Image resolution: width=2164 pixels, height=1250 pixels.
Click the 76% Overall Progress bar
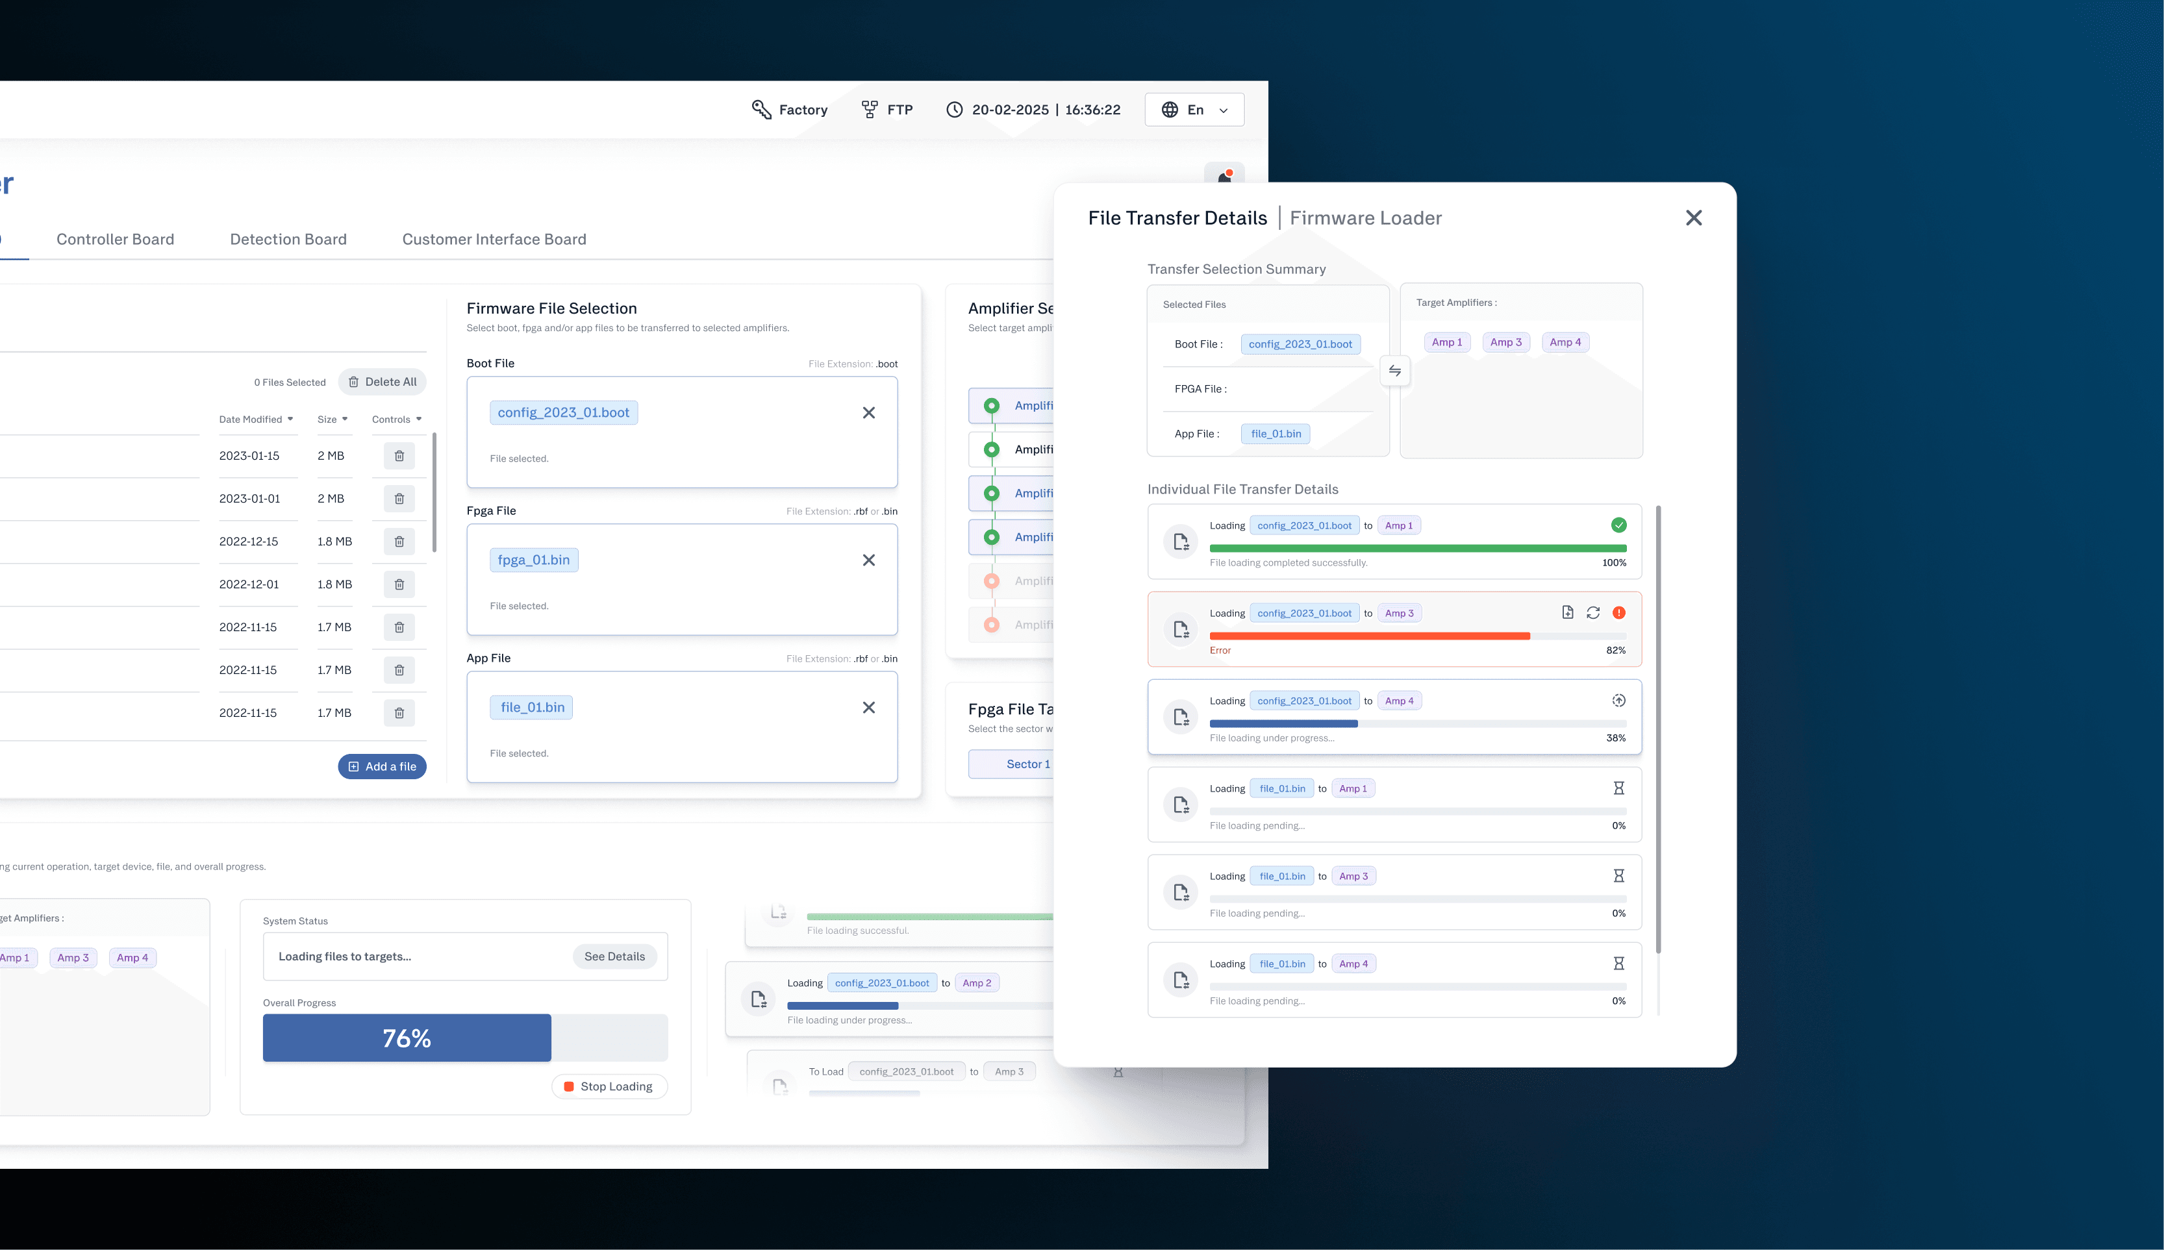(x=465, y=1038)
